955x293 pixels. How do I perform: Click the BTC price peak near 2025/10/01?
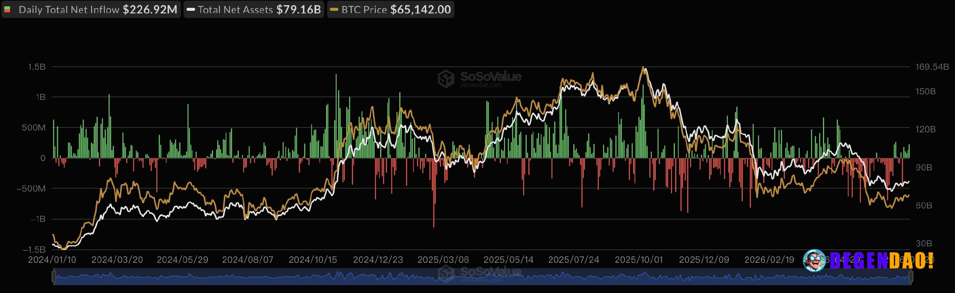point(643,67)
